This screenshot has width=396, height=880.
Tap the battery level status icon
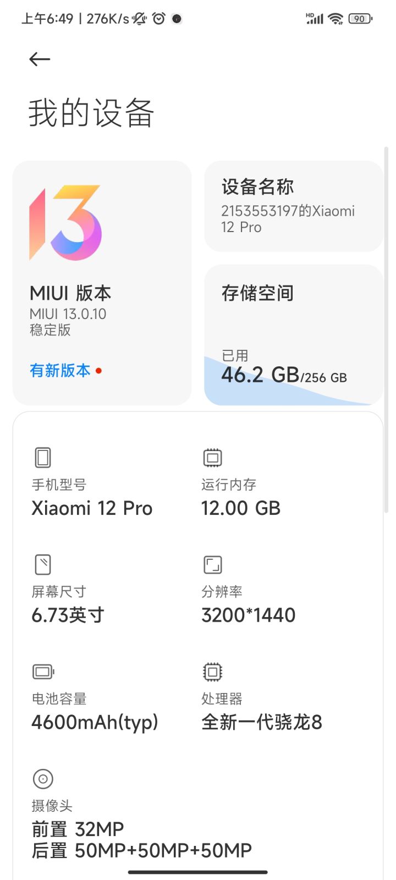[x=360, y=19]
